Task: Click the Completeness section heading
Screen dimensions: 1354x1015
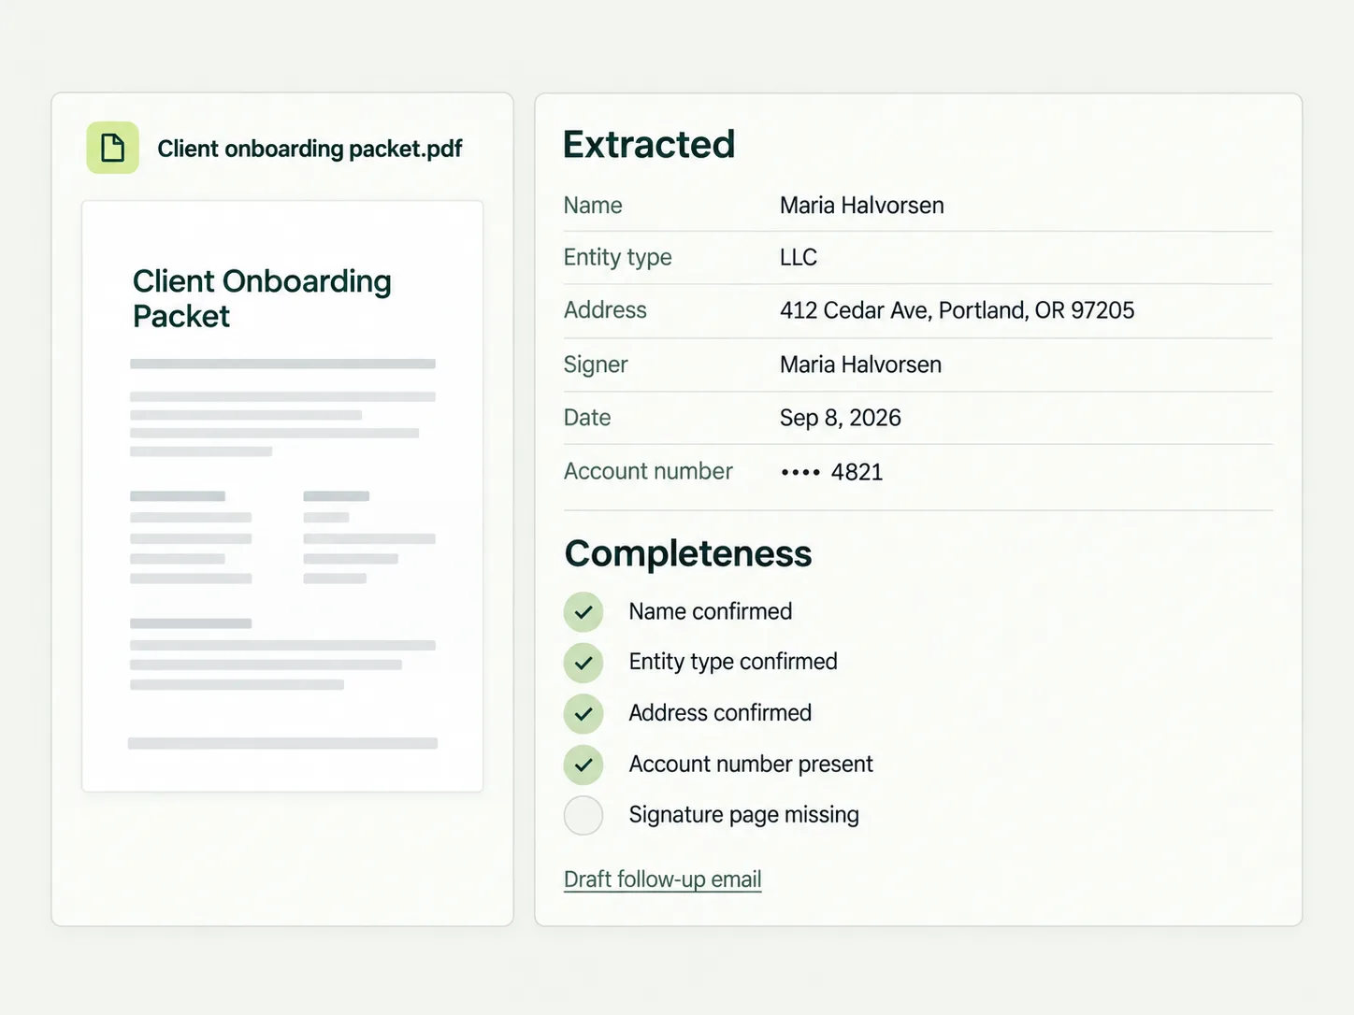Action: coord(688,553)
